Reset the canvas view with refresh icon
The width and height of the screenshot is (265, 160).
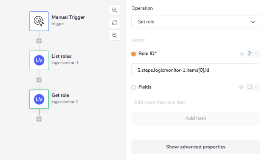click(x=114, y=23)
